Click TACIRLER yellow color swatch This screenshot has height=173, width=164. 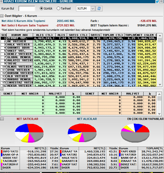(2, 161)
